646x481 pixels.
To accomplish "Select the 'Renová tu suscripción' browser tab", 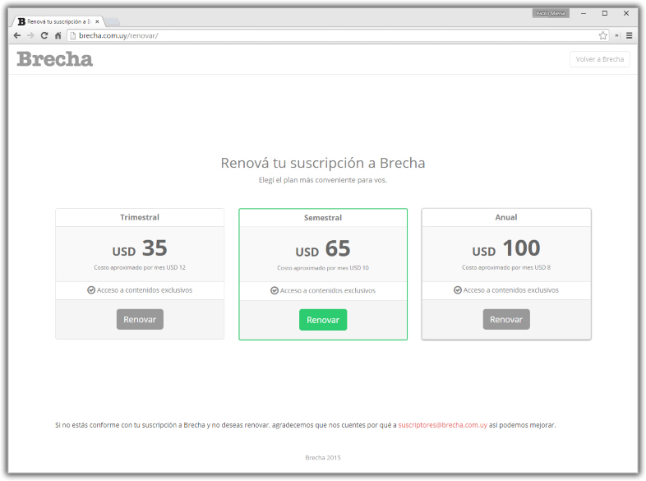I will (58, 21).
